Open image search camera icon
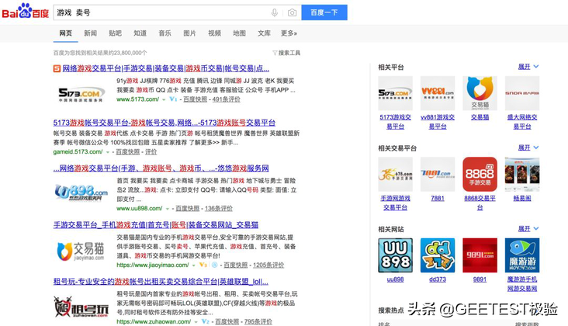The width and height of the screenshot is (568, 326). click(x=292, y=12)
